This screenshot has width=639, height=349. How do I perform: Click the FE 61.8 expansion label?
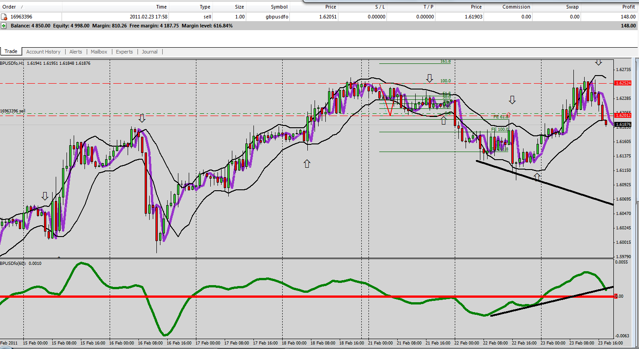coord(501,116)
